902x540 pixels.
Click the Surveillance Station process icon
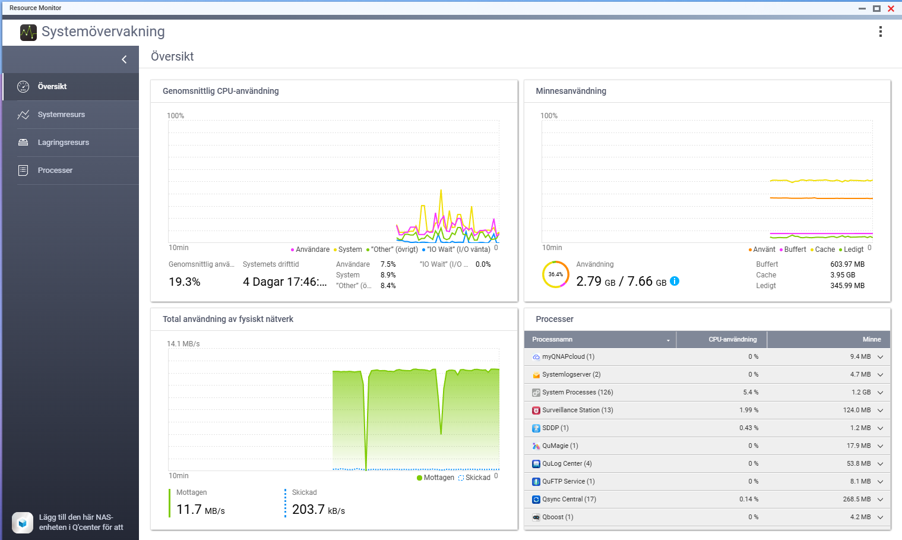[536, 410]
